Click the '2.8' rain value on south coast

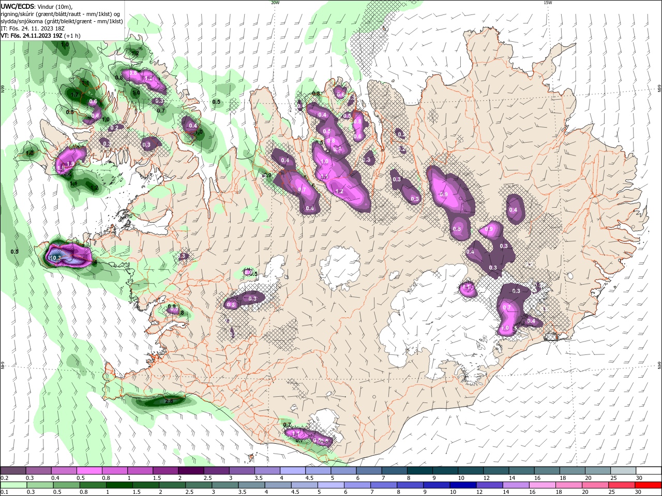[169, 401]
